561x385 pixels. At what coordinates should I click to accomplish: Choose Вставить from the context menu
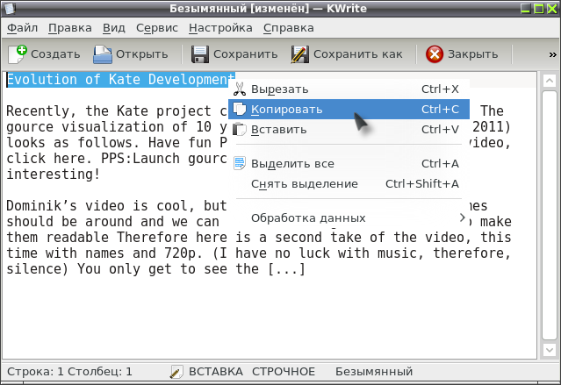pyautogui.click(x=349, y=130)
